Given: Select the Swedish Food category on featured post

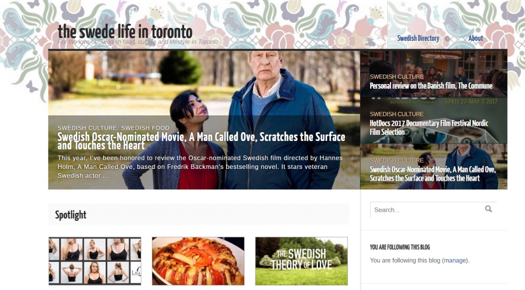Looking at the screenshot, I should click(145, 127).
